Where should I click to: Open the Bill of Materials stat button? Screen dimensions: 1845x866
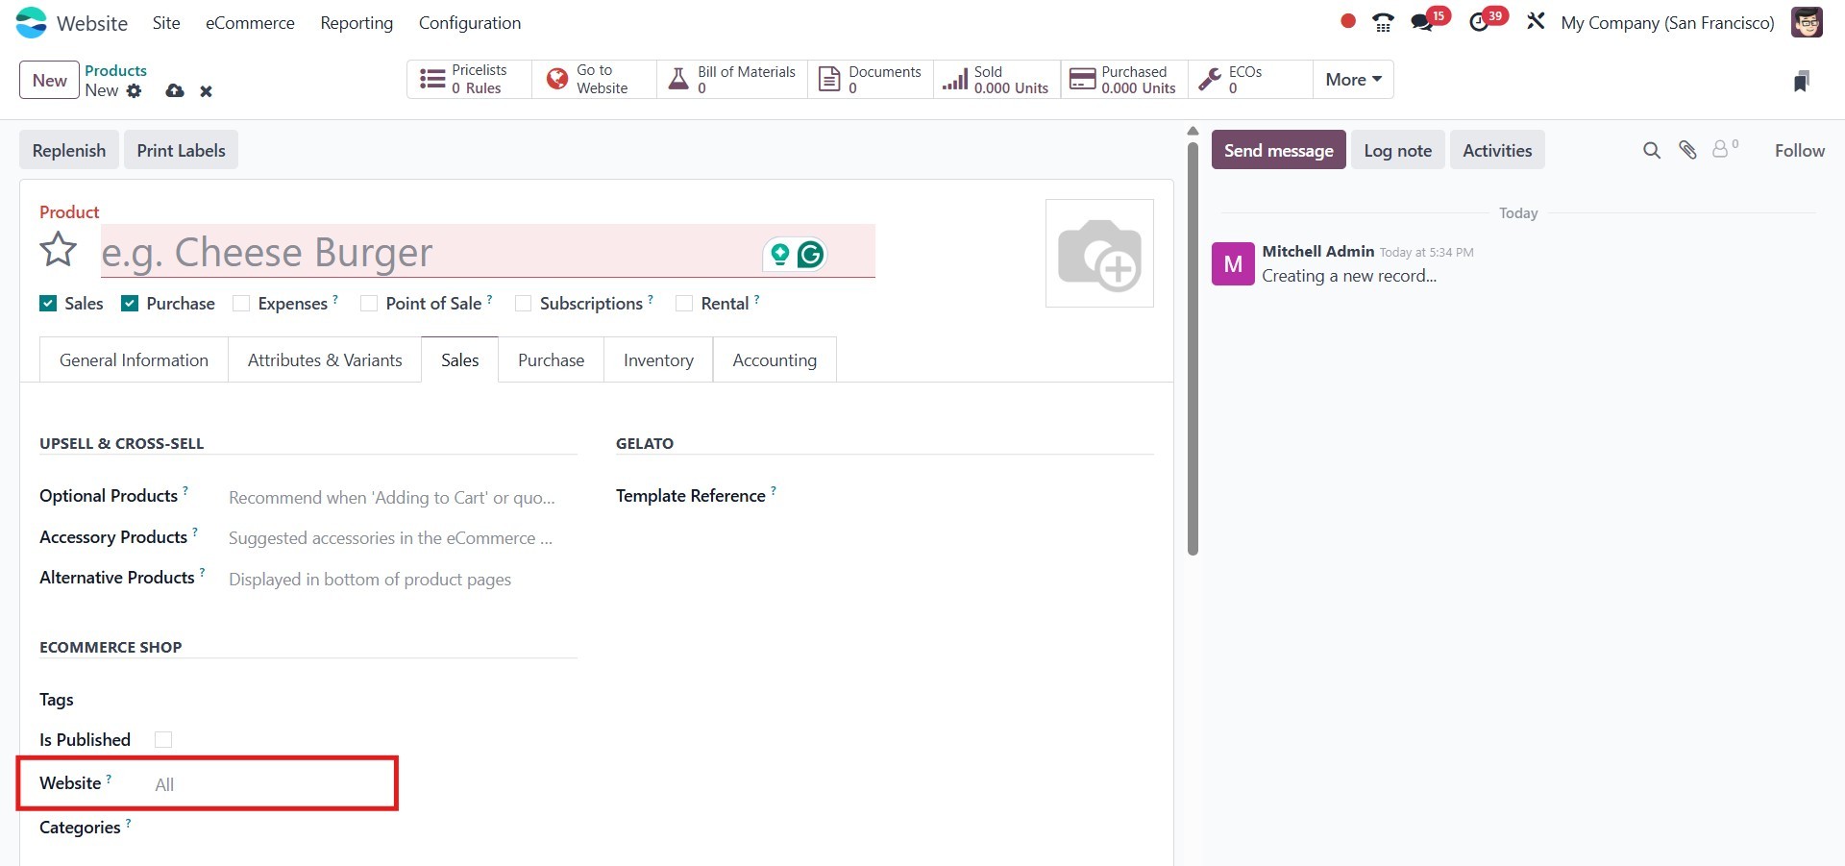732,80
